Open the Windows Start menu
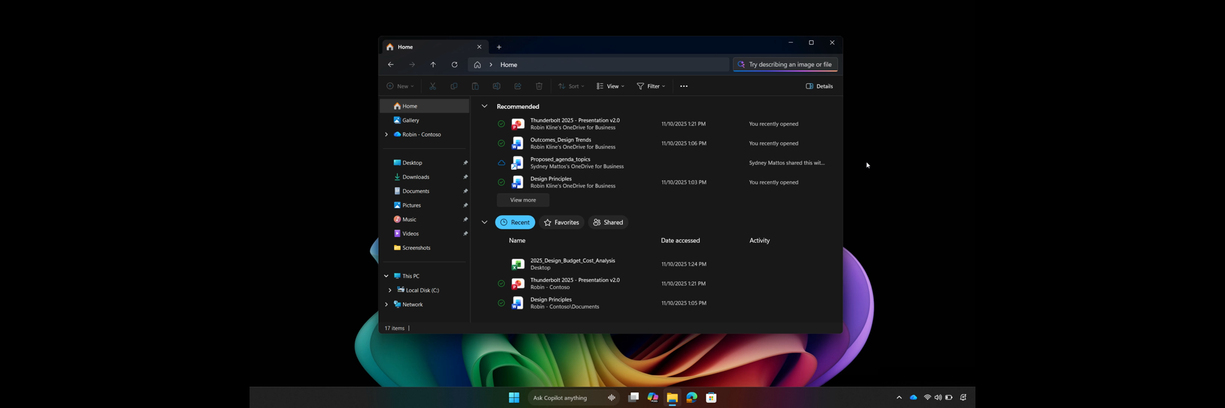 click(514, 398)
